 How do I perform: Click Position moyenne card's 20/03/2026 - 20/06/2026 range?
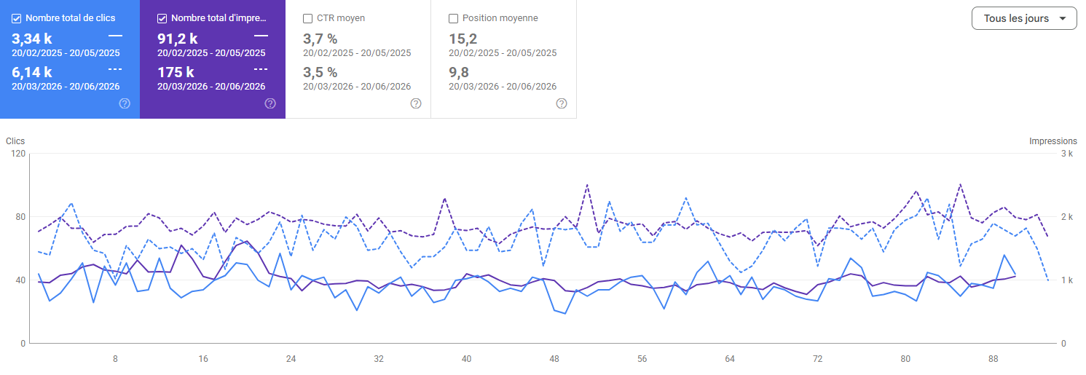pyautogui.click(x=503, y=86)
